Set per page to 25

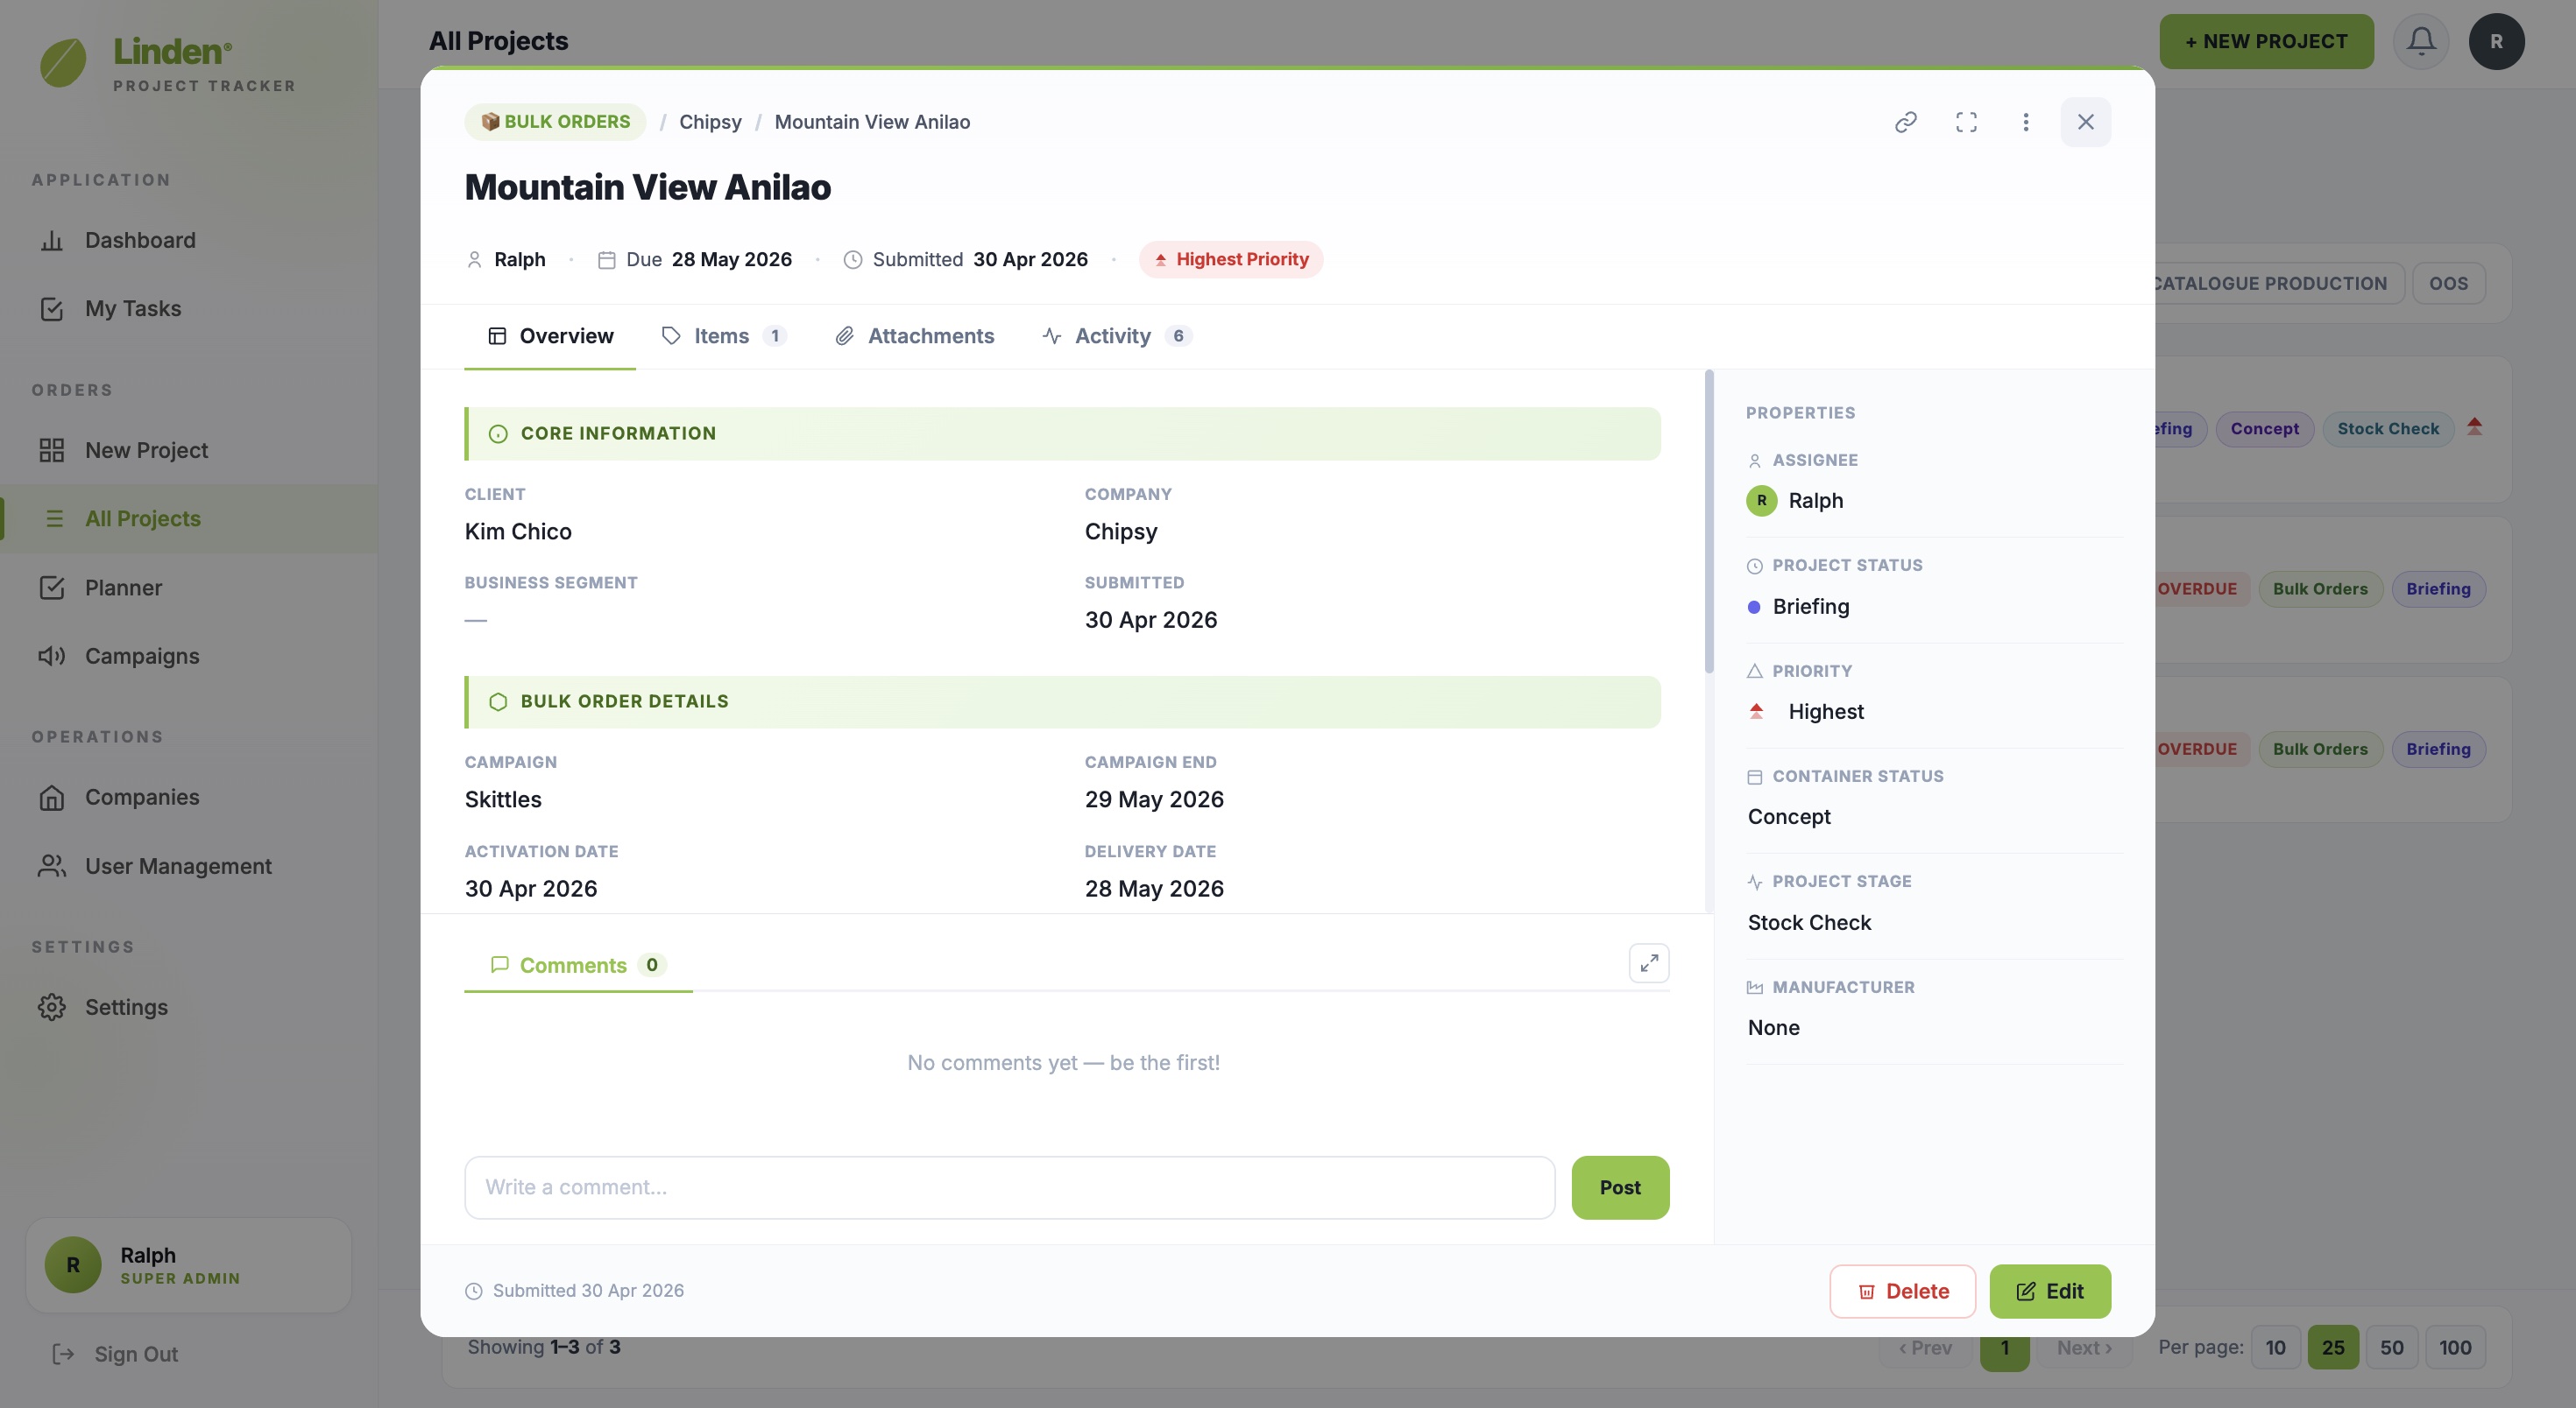click(x=2333, y=1347)
